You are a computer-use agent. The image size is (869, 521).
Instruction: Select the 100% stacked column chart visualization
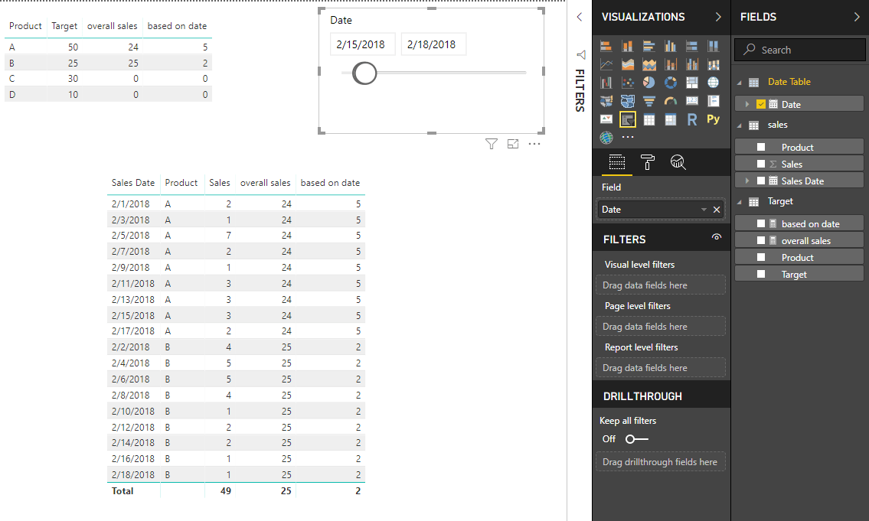click(714, 46)
